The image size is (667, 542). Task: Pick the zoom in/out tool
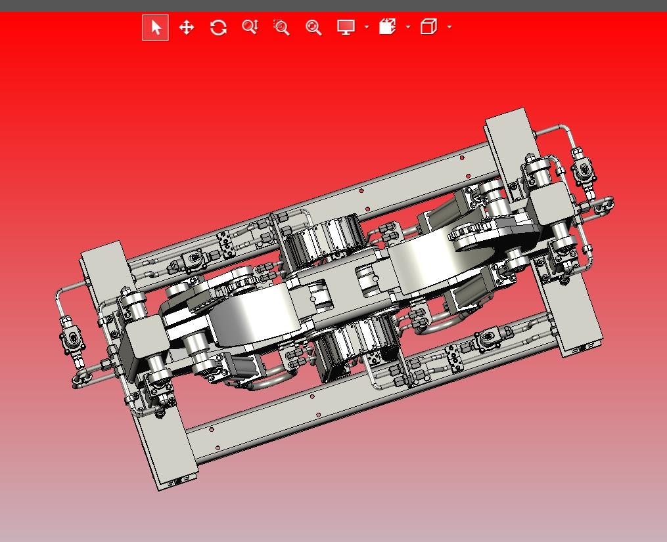click(x=250, y=27)
